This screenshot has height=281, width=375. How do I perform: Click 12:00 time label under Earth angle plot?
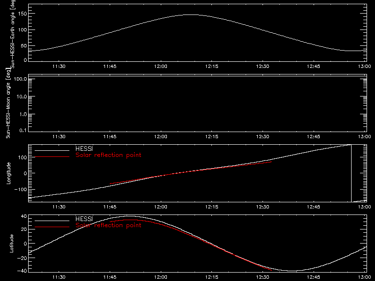click(x=161, y=66)
